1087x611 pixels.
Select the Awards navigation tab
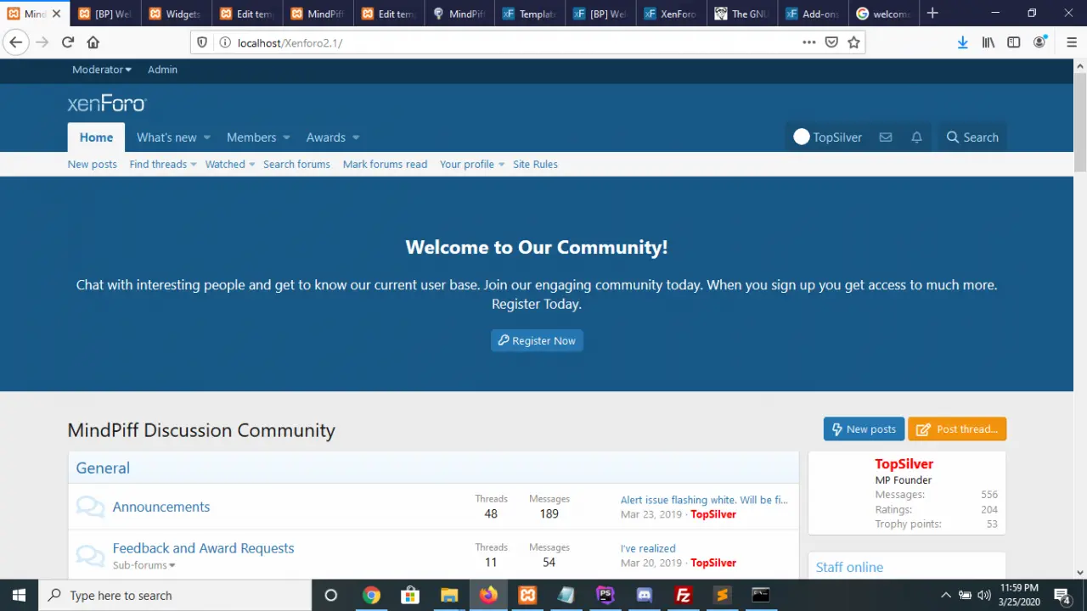point(325,137)
